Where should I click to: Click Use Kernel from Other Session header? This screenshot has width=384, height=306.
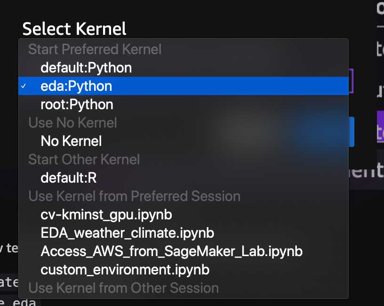(x=123, y=288)
